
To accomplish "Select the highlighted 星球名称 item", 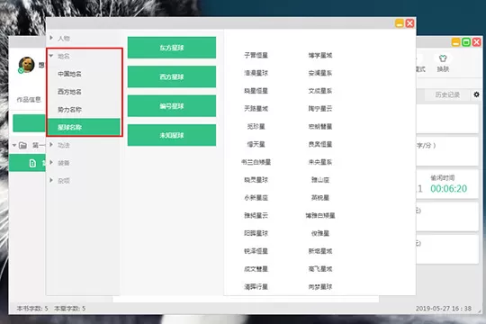I will click(84, 127).
